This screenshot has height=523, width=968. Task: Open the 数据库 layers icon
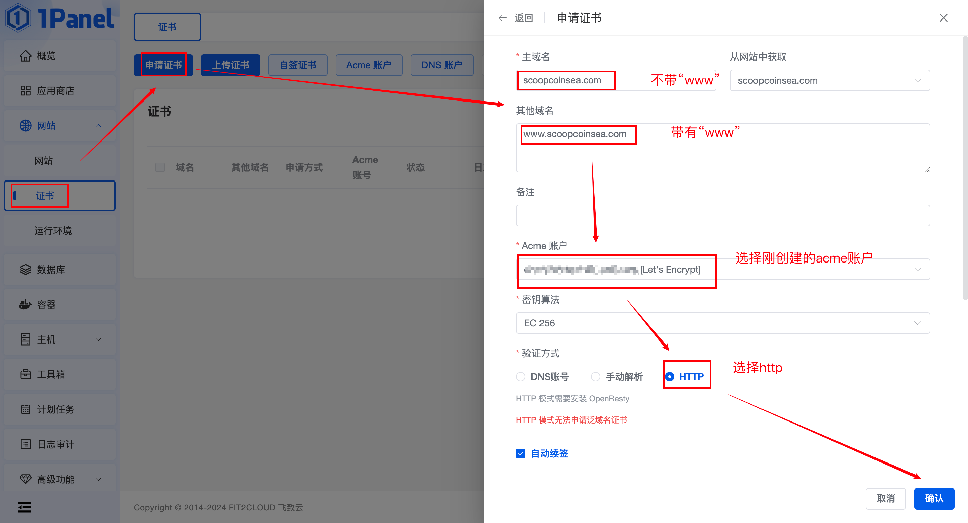point(25,270)
